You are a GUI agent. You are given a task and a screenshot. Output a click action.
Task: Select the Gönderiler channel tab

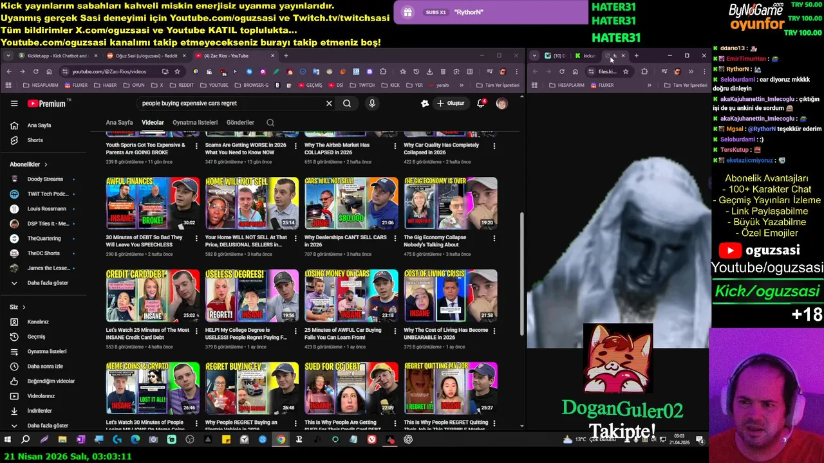240,122
